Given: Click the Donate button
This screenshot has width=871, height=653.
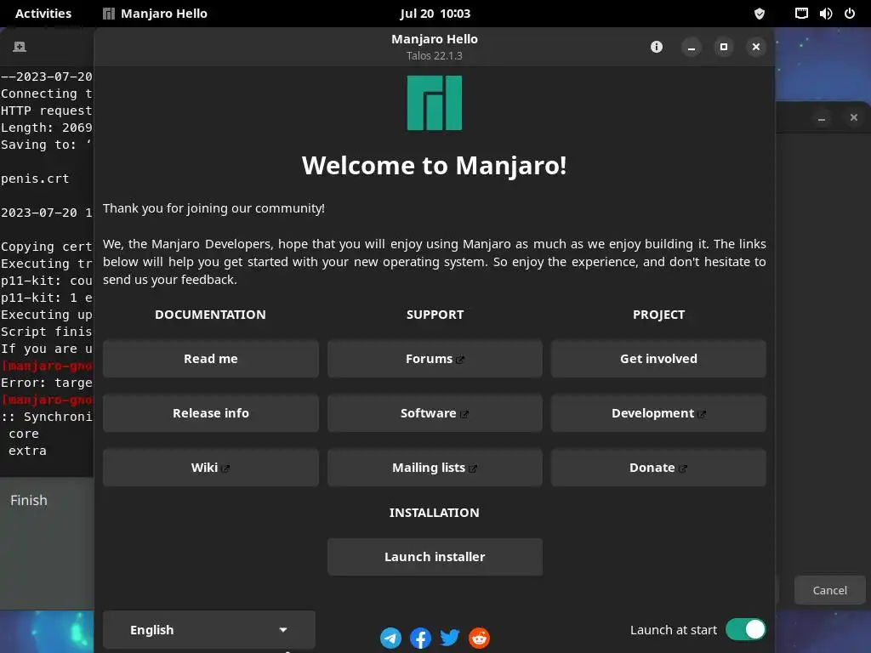Looking at the screenshot, I should point(658,468).
